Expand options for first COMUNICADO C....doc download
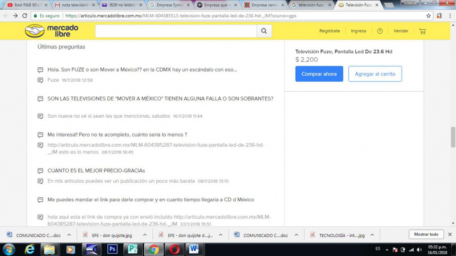The width and height of the screenshot is (456, 256). click(x=69, y=235)
